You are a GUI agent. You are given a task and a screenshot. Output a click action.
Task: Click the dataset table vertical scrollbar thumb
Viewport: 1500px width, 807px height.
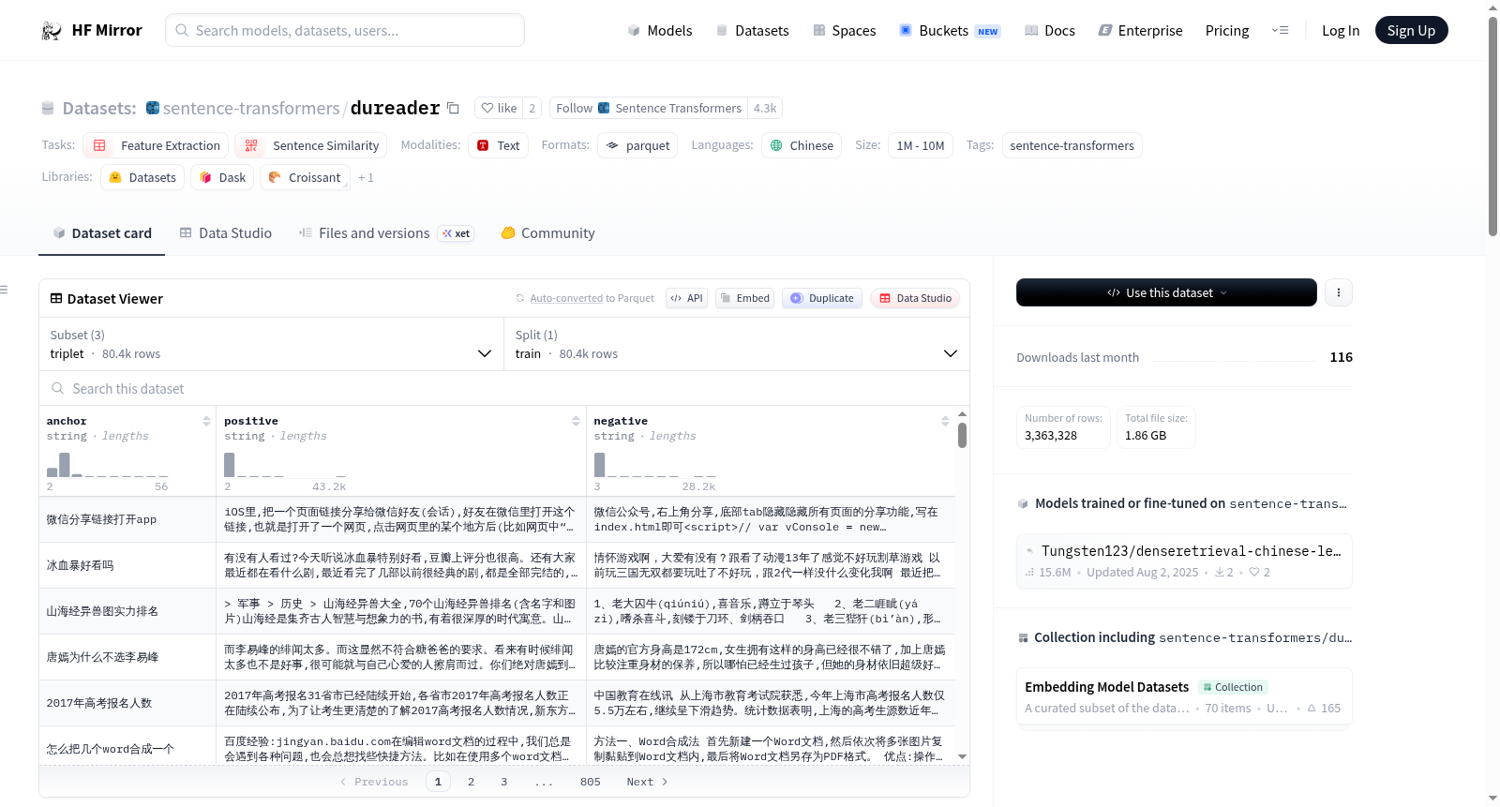[962, 435]
